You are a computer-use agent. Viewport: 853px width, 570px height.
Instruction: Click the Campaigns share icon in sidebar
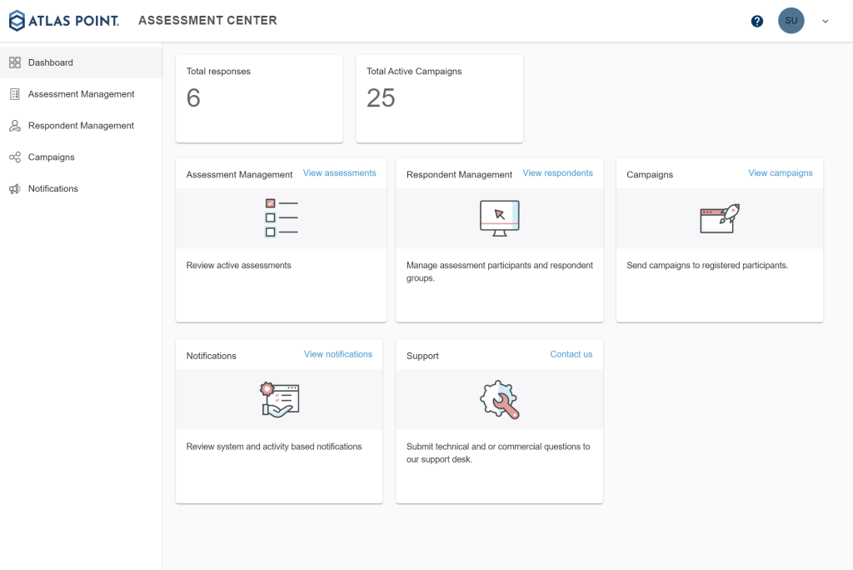click(15, 157)
